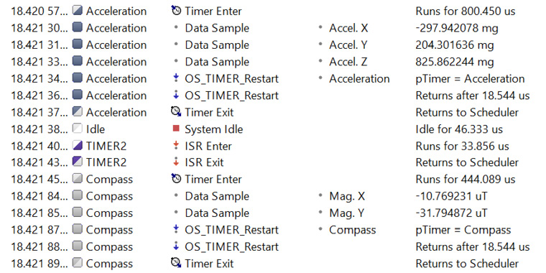Click the 'Idle for 46.333 us' detail
The image size is (546, 273).
click(x=459, y=129)
